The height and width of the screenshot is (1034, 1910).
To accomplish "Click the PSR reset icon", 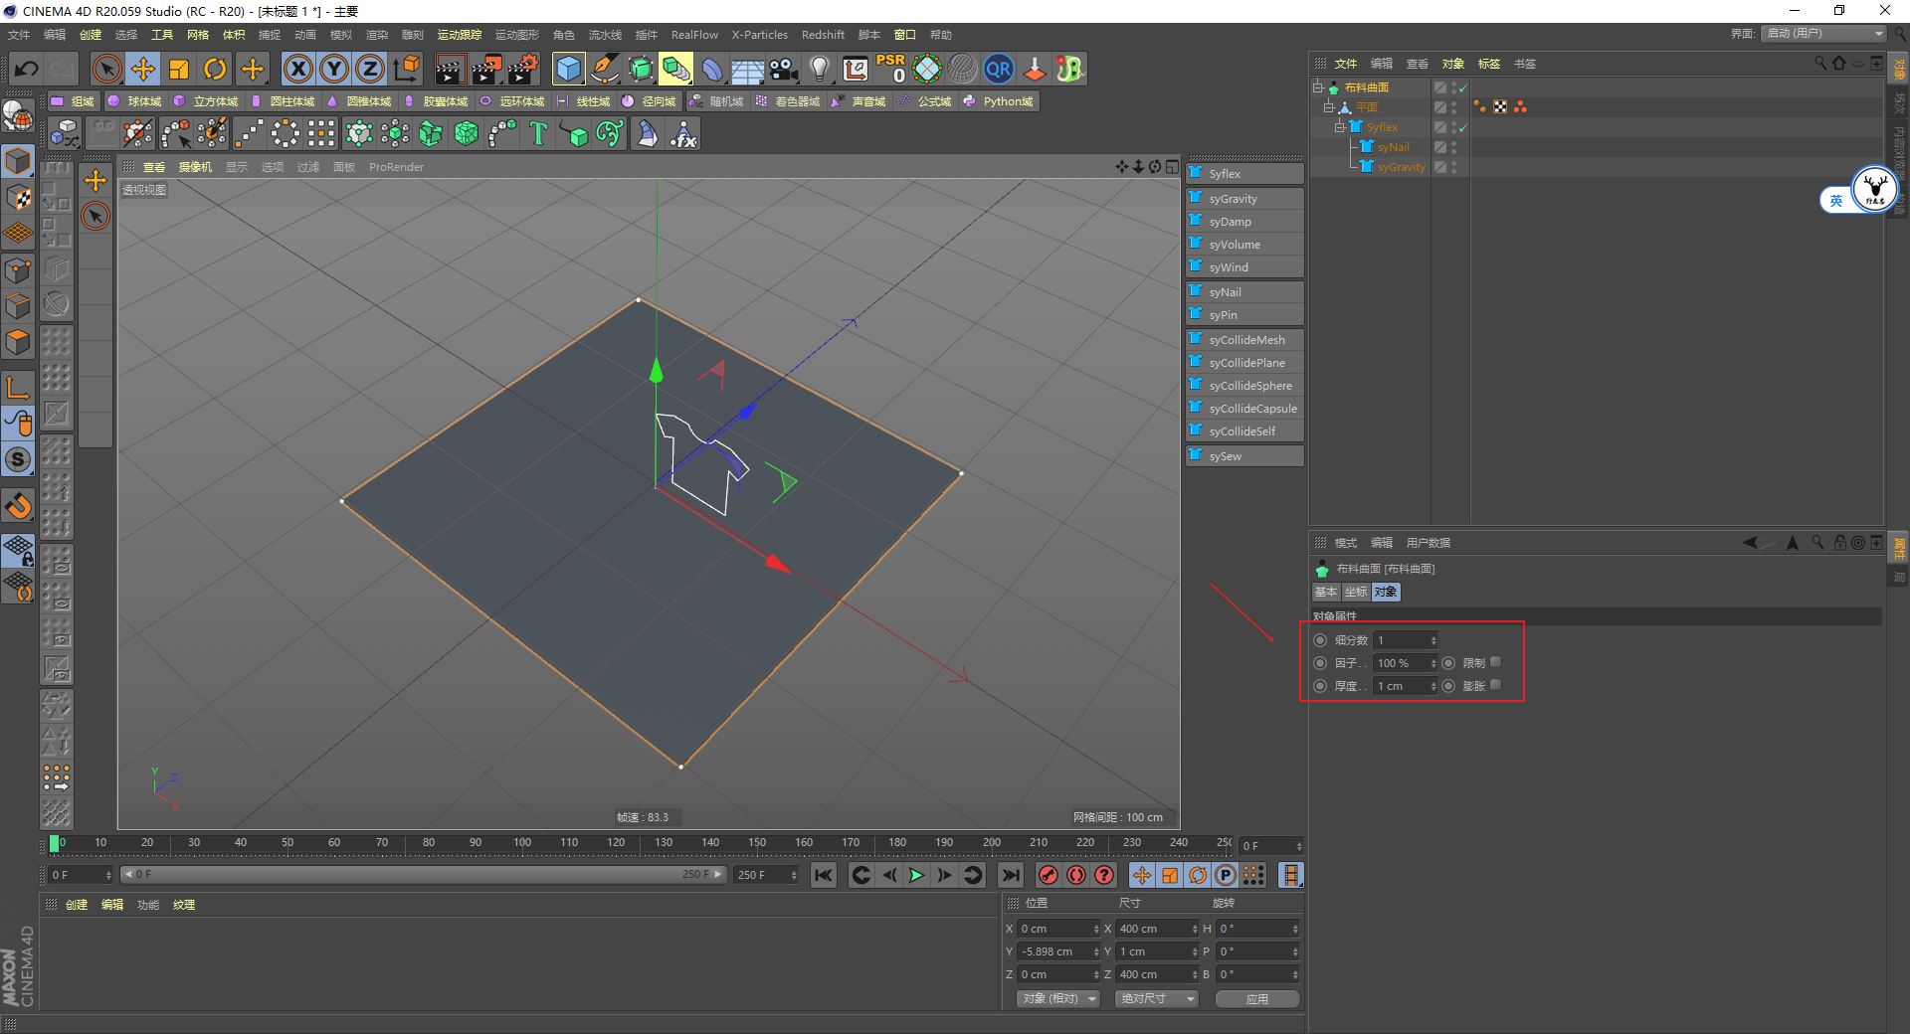I will [x=890, y=69].
